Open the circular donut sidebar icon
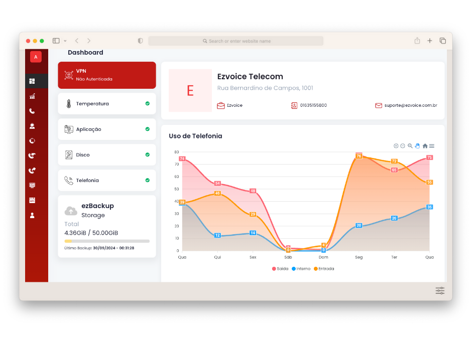The height and width of the screenshot is (345, 472). click(32, 140)
